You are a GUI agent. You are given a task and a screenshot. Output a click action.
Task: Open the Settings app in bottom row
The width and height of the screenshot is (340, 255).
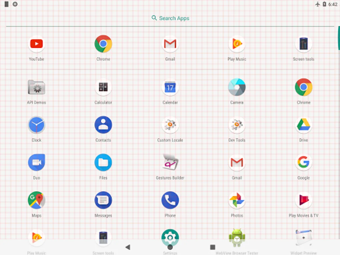click(170, 238)
